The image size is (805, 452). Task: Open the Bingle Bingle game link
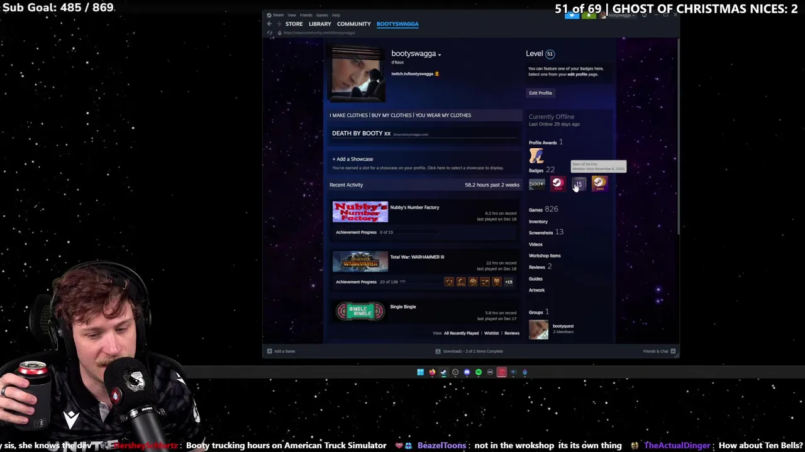403,306
